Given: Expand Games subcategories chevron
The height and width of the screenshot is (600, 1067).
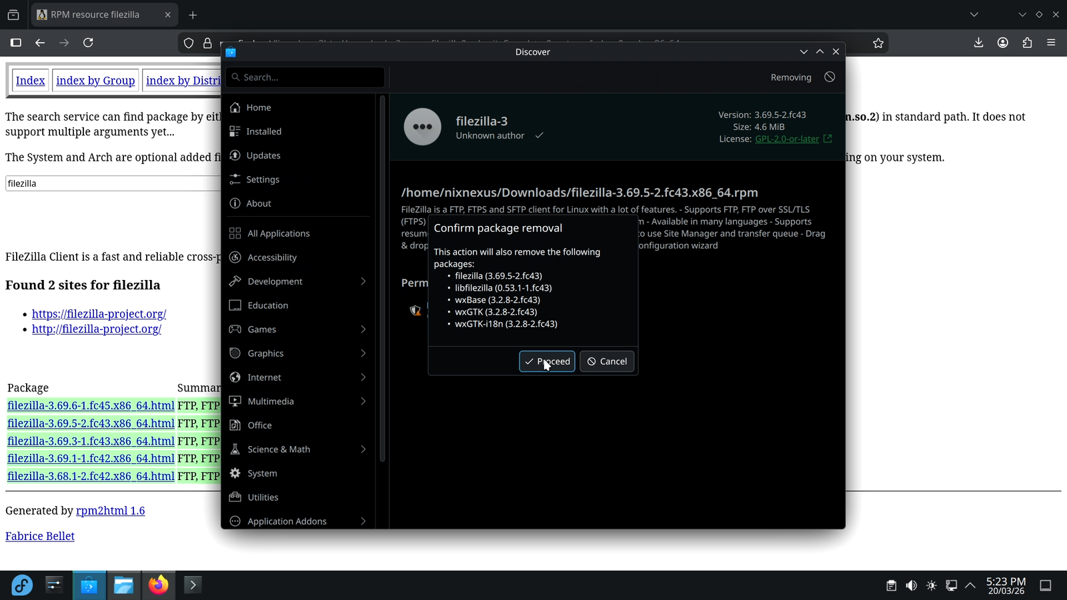Looking at the screenshot, I should click(363, 329).
